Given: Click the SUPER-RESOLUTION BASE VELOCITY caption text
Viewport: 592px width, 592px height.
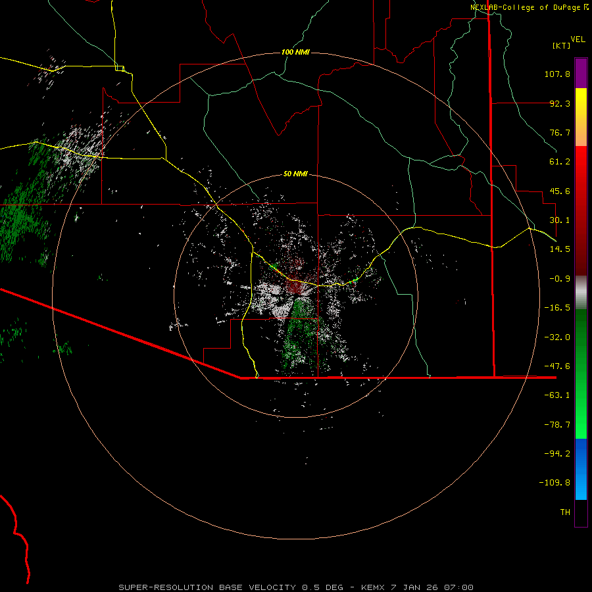Looking at the screenshot, I should click(209, 587).
